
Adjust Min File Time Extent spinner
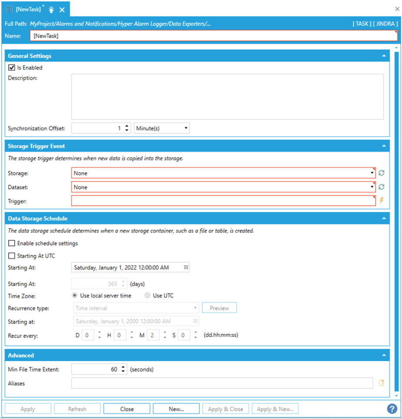click(123, 369)
